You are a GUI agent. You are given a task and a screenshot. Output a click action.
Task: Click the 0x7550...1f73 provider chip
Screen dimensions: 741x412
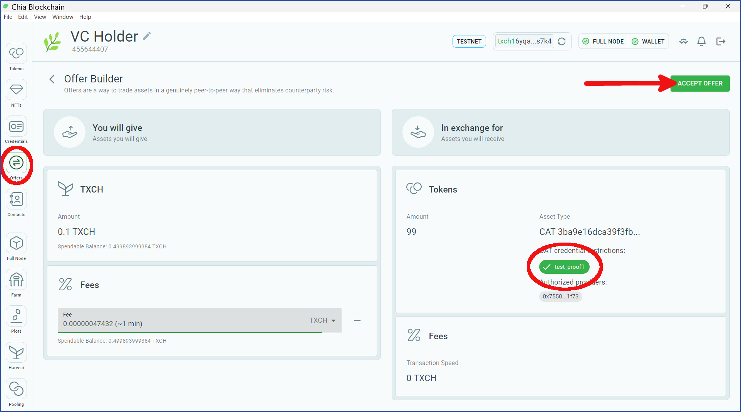(561, 296)
